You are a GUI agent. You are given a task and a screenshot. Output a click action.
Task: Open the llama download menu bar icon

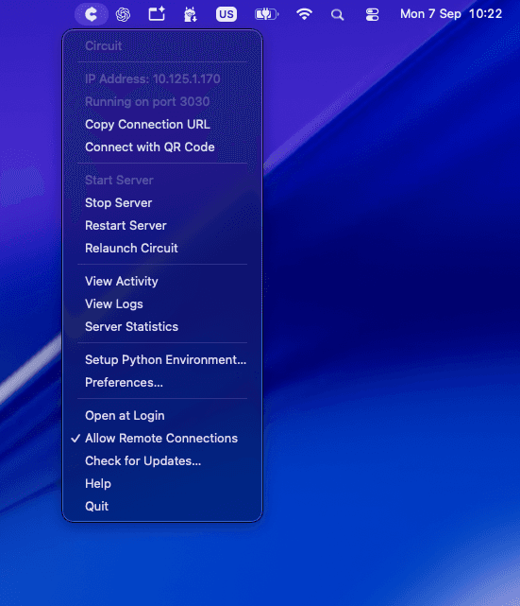coord(191,15)
